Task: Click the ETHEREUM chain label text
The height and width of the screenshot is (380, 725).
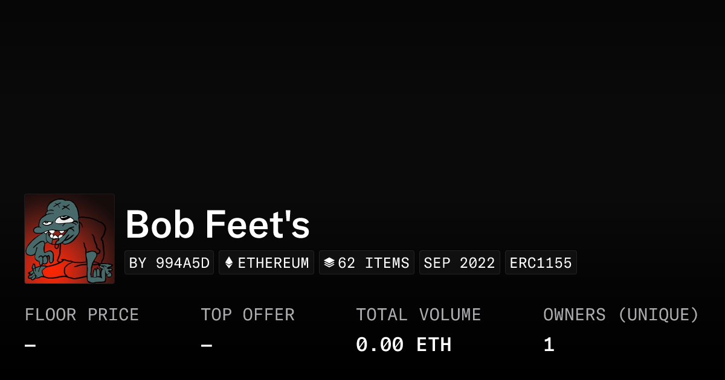Action: click(x=273, y=263)
